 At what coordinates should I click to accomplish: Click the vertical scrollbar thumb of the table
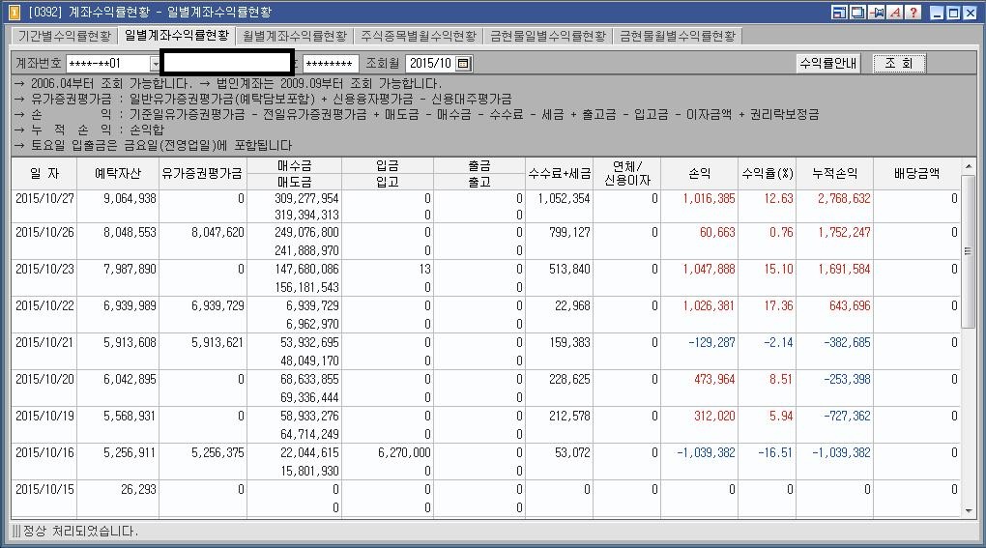(969, 251)
